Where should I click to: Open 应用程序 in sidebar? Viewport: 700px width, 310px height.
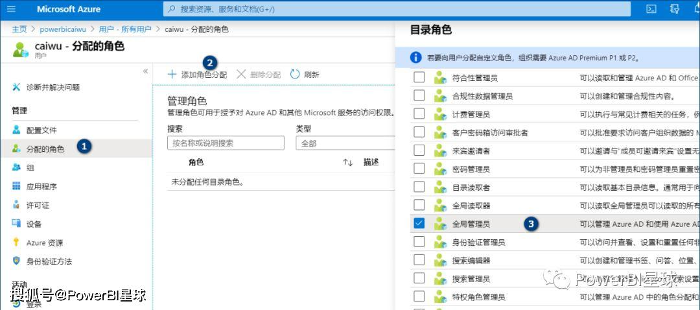[41, 186]
